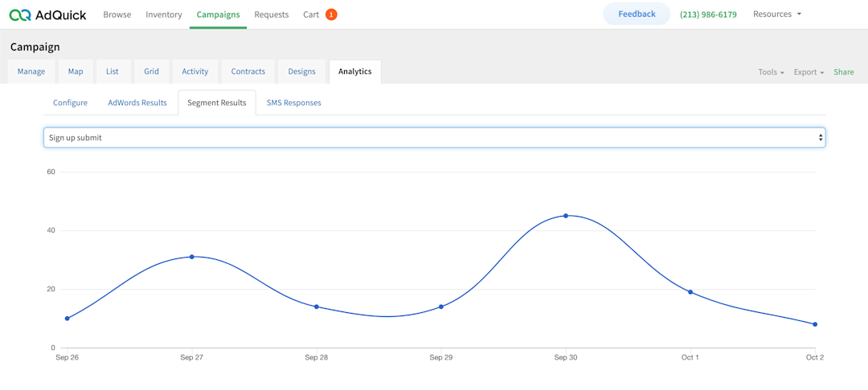Click the Sep 27 data point on chart
This screenshot has width=868, height=390.
tap(192, 257)
